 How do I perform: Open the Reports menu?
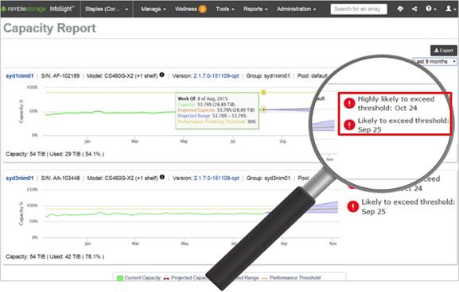[x=255, y=9]
